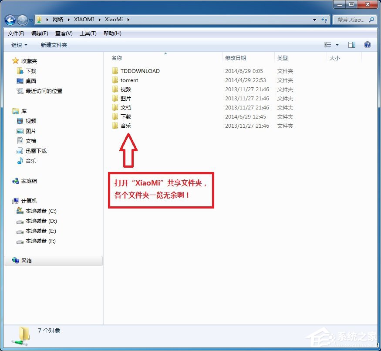Image resolution: width=381 pixels, height=351 pixels.
Task: Click the 家庭组 icon in sidebar
Action: pyautogui.click(x=15, y=181)
